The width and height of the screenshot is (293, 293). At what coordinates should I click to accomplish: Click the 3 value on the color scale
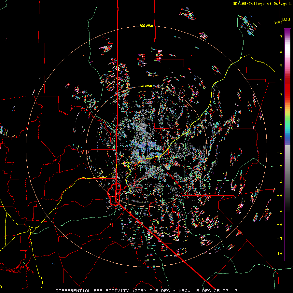(x=281, y=94)
